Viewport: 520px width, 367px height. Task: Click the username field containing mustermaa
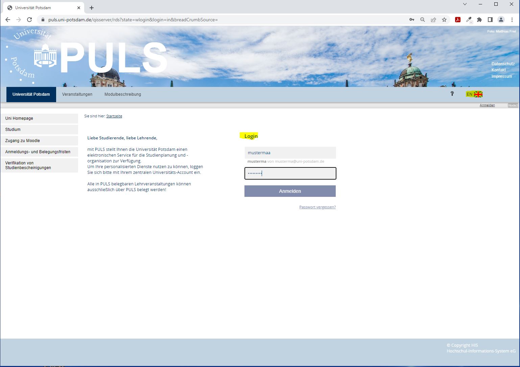tap(290, 153)
